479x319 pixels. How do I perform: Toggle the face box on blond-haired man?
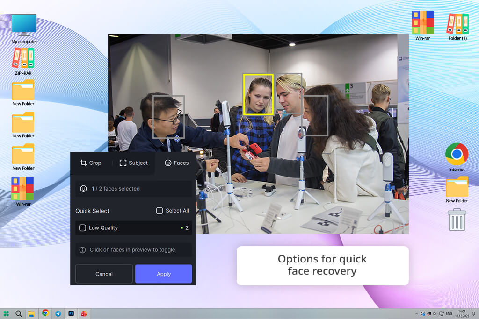click(289, 93)
